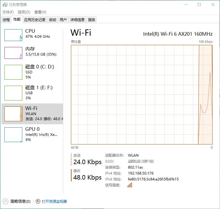Select the 磁盘 1 (E: F:) graph thumbnail
The image size is (220, 209).
(13, 93)
